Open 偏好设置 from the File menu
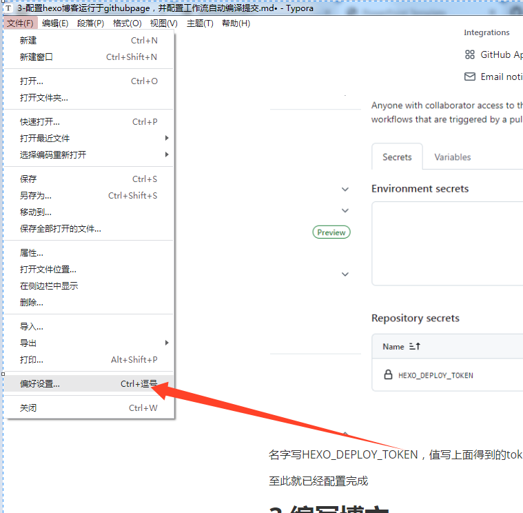 [89, 383]
